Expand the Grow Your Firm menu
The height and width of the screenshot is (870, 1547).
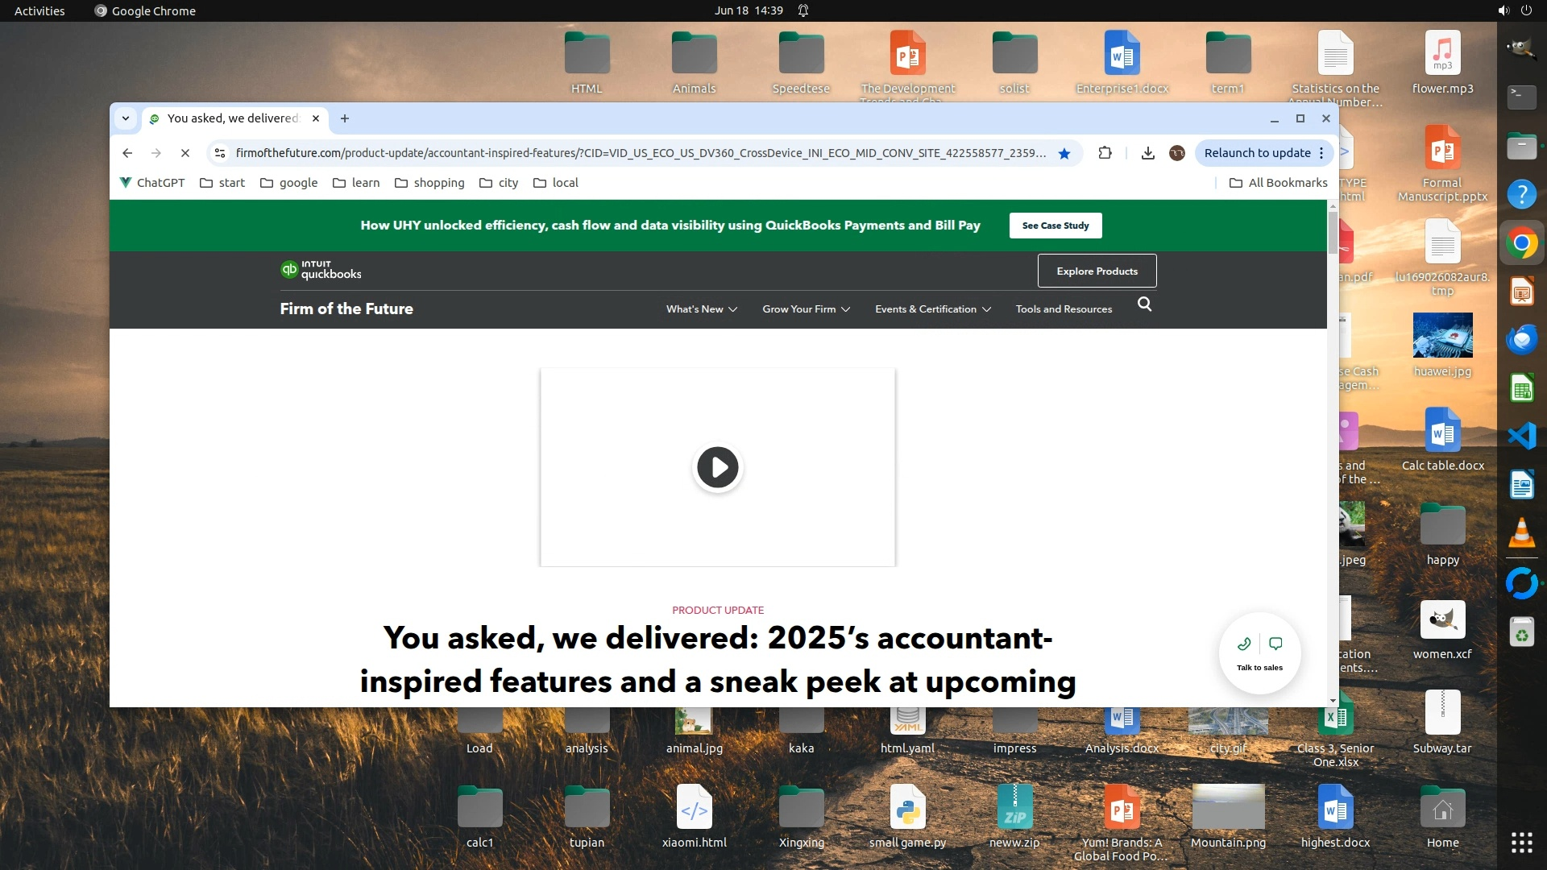pyautogui.click(x=806, y=309)
